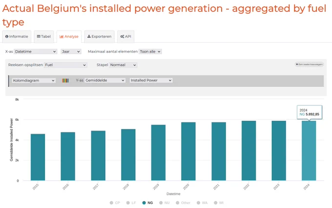
Task: Click the 8k y-axis label
Action: click(17, 99)
